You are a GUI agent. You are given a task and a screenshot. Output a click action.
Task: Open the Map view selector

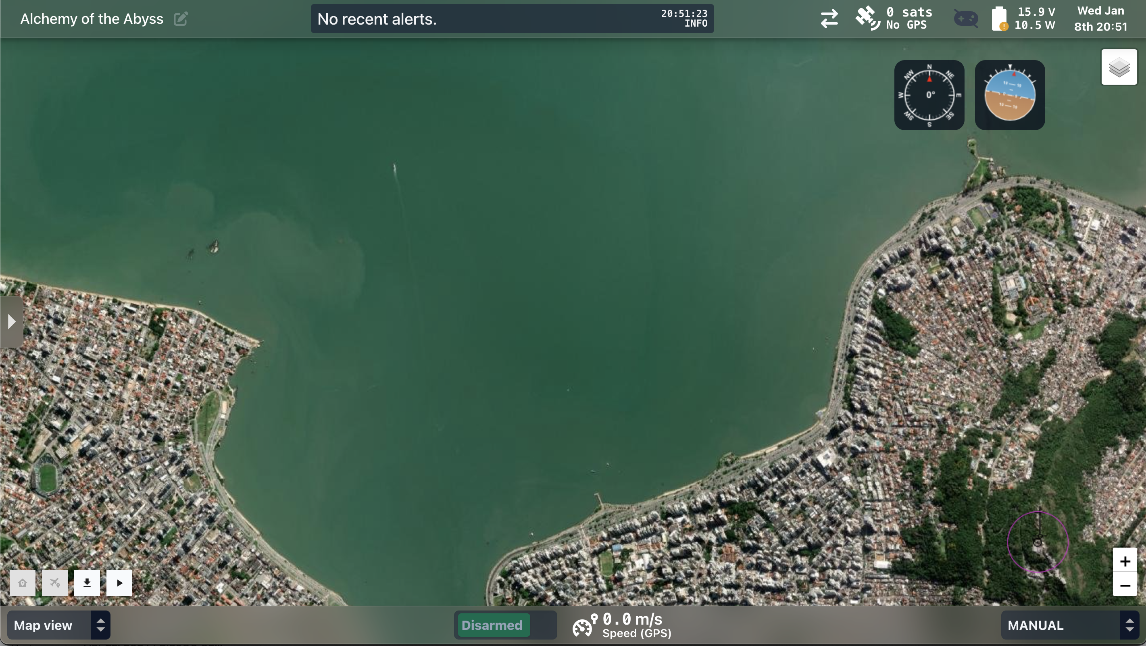pyautogui.click(x=58, y=625)
